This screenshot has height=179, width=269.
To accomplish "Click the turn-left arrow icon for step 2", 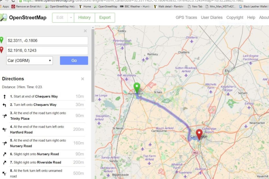I will coord(4,105).
